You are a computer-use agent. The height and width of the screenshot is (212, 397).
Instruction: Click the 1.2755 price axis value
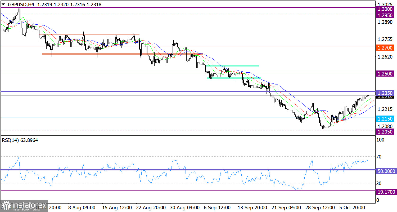[385, 39]
